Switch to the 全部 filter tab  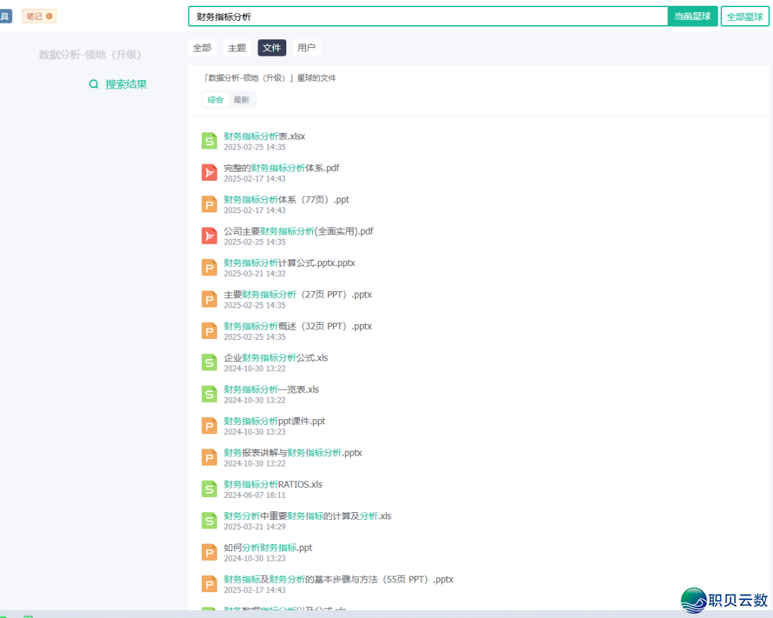click(202, 48)
